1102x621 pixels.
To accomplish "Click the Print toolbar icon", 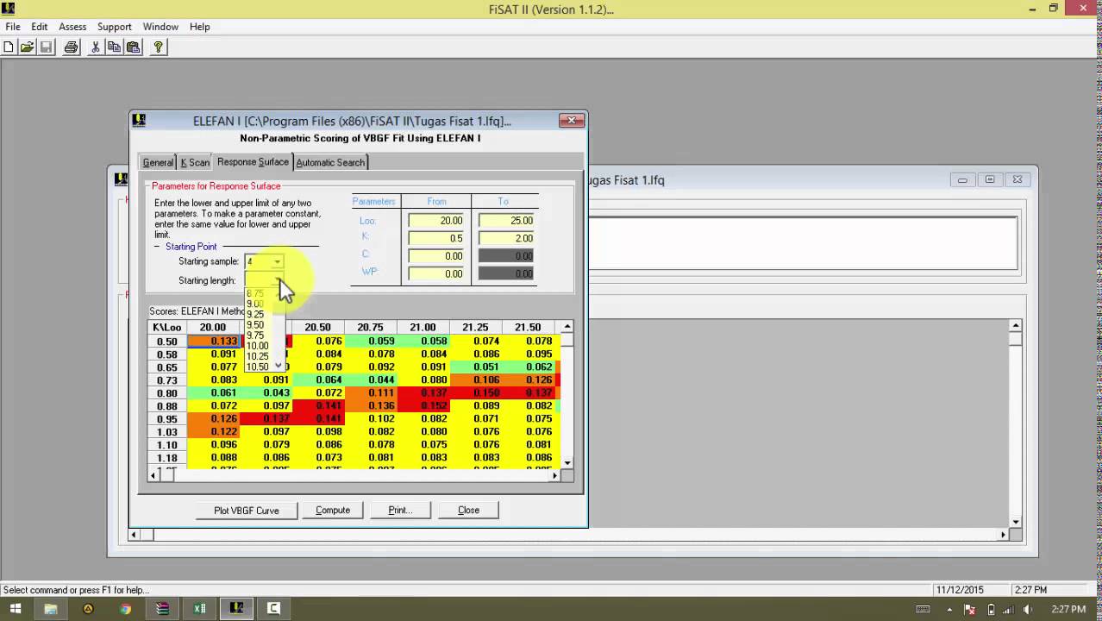I will pyautogui.click(x=71, y=47).
